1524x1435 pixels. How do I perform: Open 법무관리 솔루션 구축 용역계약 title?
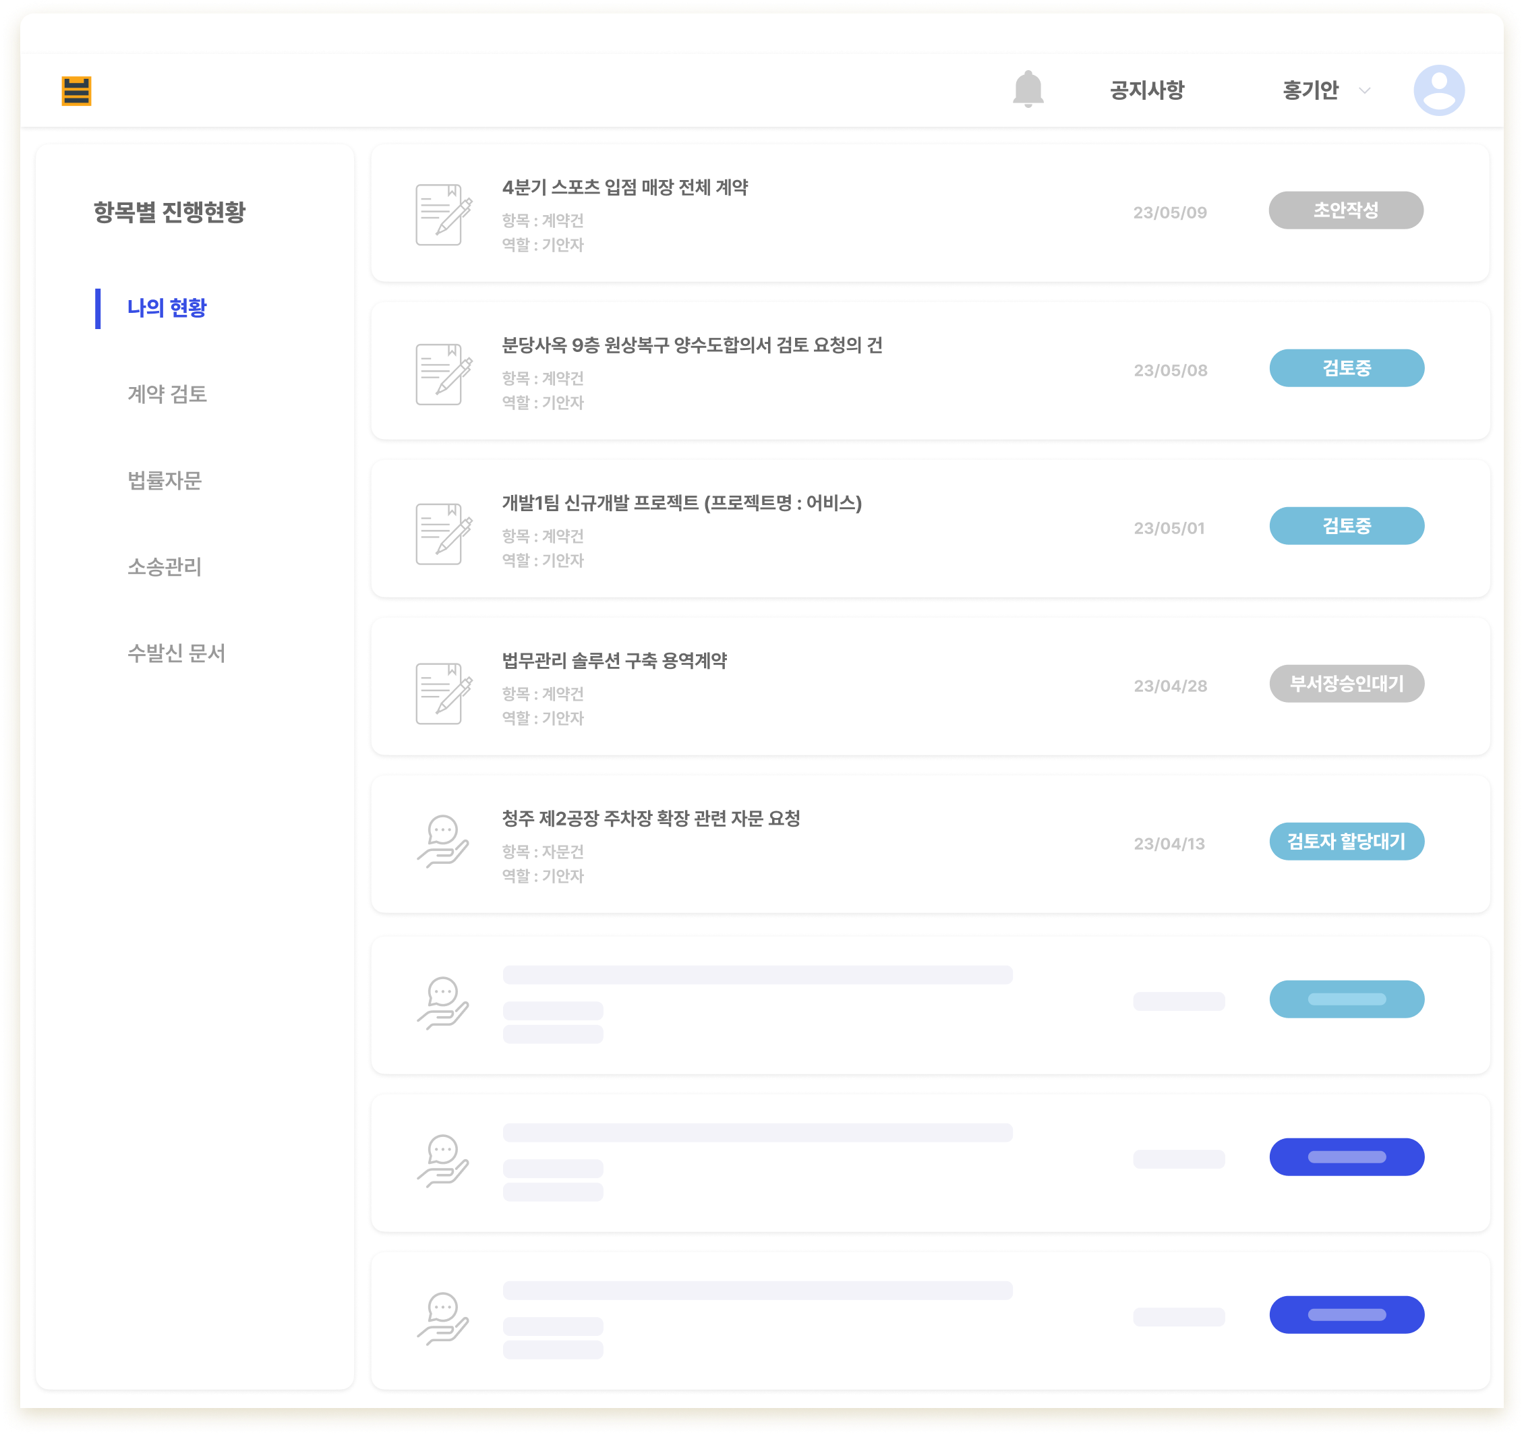pos(614,661)
